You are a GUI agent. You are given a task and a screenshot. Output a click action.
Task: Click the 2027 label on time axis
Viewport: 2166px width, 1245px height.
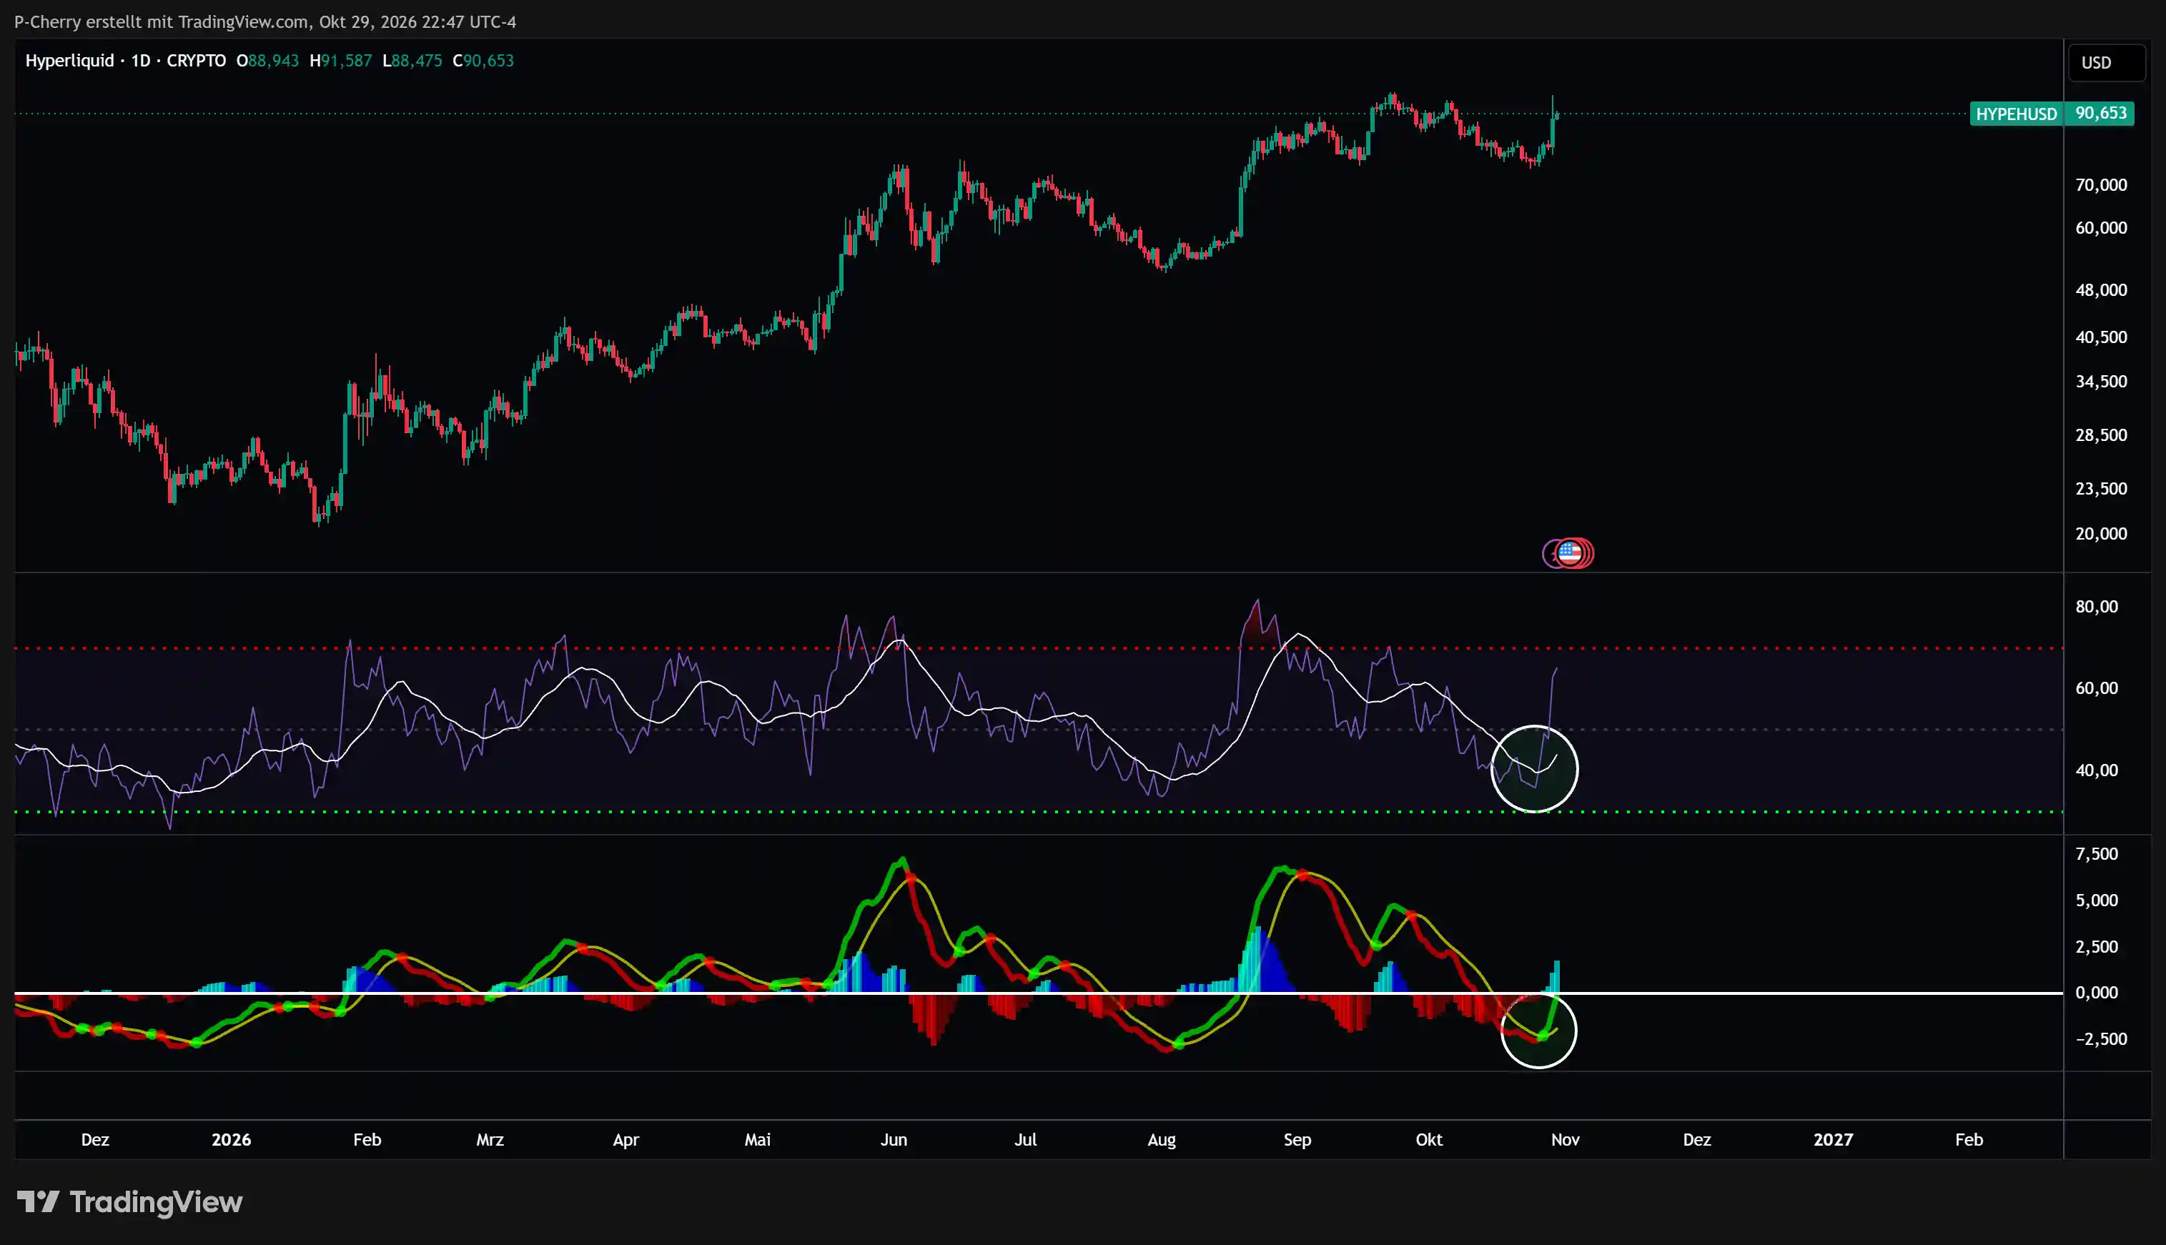(x=1832, y=1140)
